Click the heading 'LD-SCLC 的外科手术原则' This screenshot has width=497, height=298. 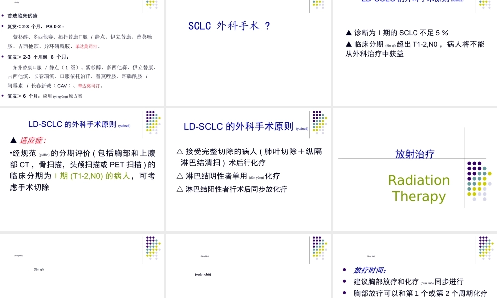coord(239,126)
